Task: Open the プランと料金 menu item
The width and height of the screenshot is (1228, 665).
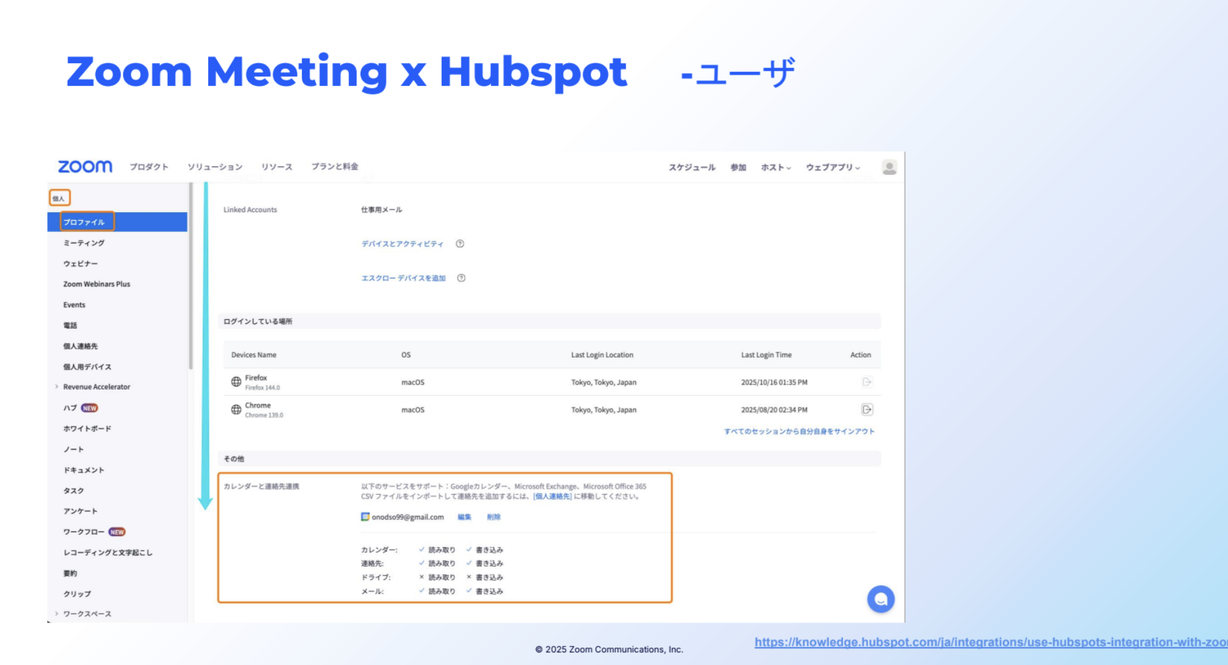Action: [335, 167]
